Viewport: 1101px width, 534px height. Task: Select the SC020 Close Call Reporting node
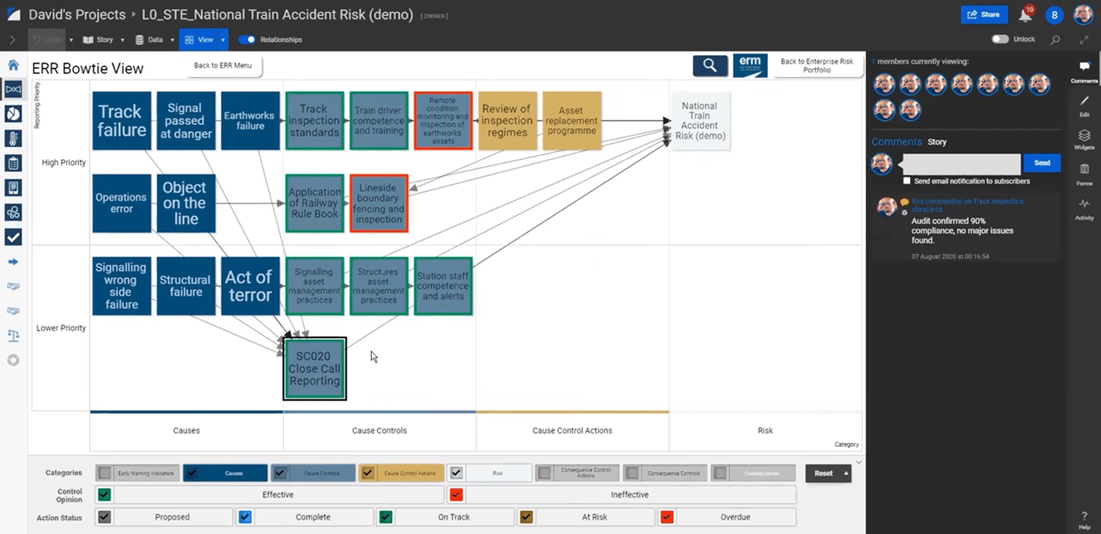pos(314,369)
